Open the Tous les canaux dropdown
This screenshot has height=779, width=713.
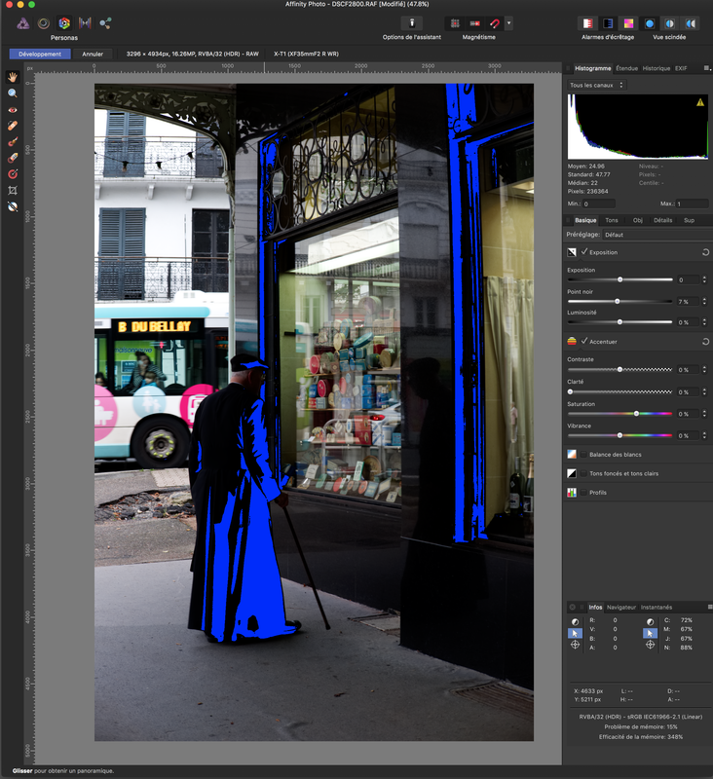coord(596,86)
